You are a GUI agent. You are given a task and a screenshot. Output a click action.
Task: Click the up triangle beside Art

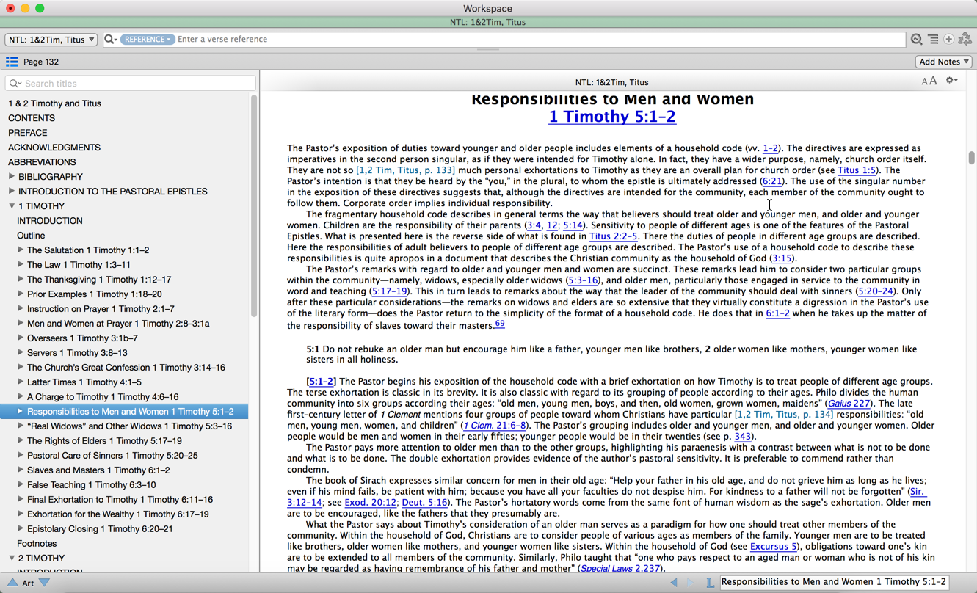12,583
